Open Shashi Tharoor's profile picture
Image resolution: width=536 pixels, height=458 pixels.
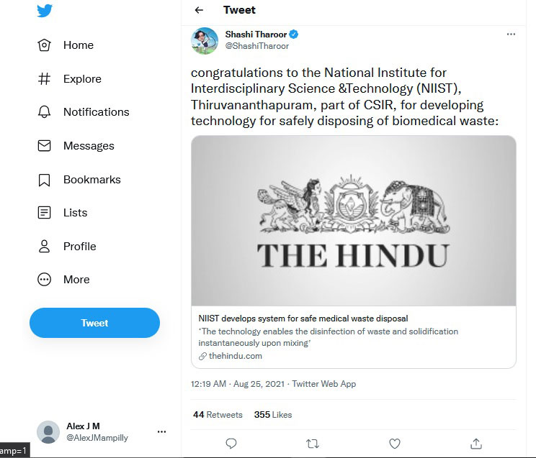coord(205,41)
